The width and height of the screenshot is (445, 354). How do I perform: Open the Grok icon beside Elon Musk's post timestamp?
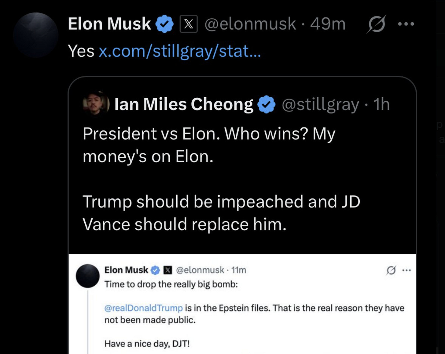click(x=376, y=24)
